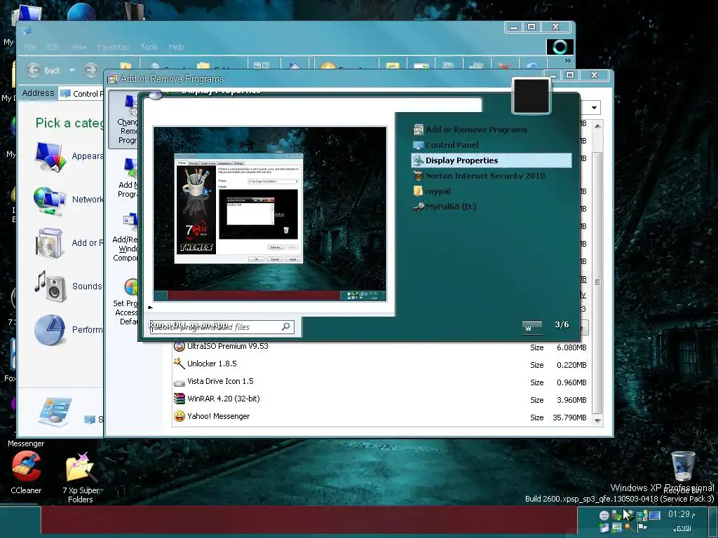Click the Back arrow in Control Panel toolbar
This screenshot has height=538, width=718.
[x=34, y=70]
